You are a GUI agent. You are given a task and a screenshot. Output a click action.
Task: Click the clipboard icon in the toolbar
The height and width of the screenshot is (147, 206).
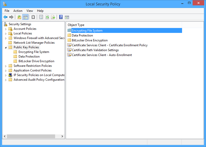click(33, 17)
